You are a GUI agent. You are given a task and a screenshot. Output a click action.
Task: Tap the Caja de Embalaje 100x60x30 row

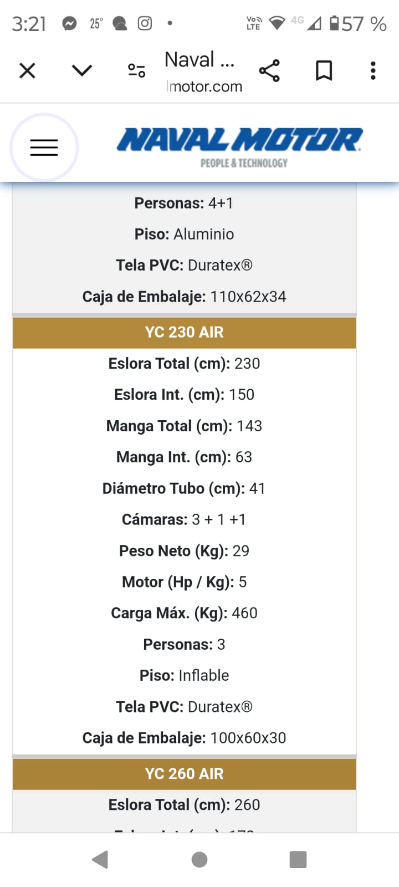[x=184, y=738]
